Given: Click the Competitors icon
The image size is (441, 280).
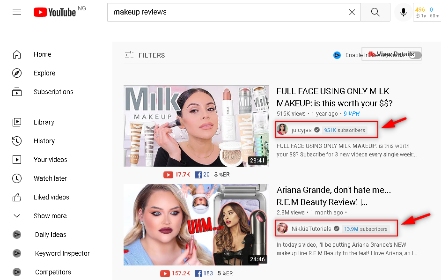Looking at the screenshot, I should click(17, 272).
